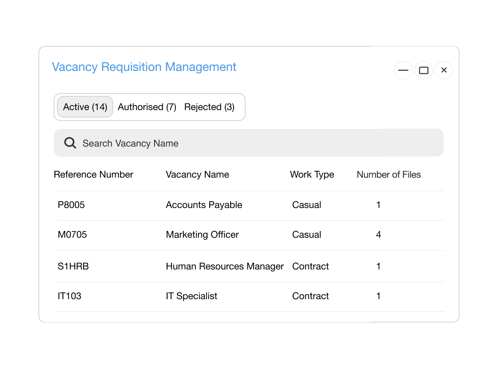This screenshot has height=365, width=500.
Task: Select the Active (14) tab
Action: (85, 107)
